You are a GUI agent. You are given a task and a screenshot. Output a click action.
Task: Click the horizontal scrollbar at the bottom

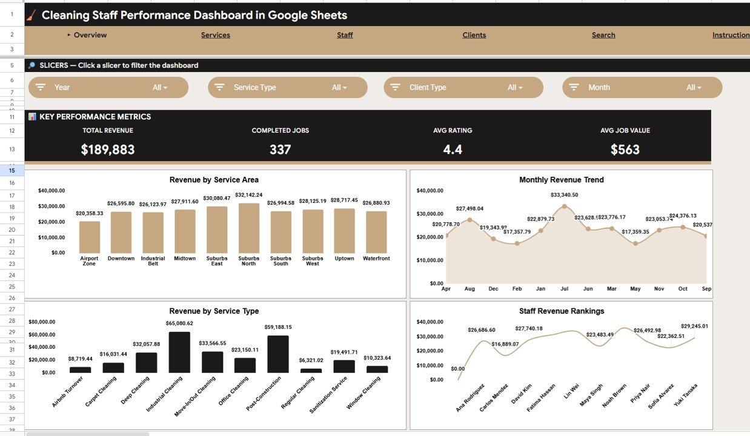tap(87, 434)
